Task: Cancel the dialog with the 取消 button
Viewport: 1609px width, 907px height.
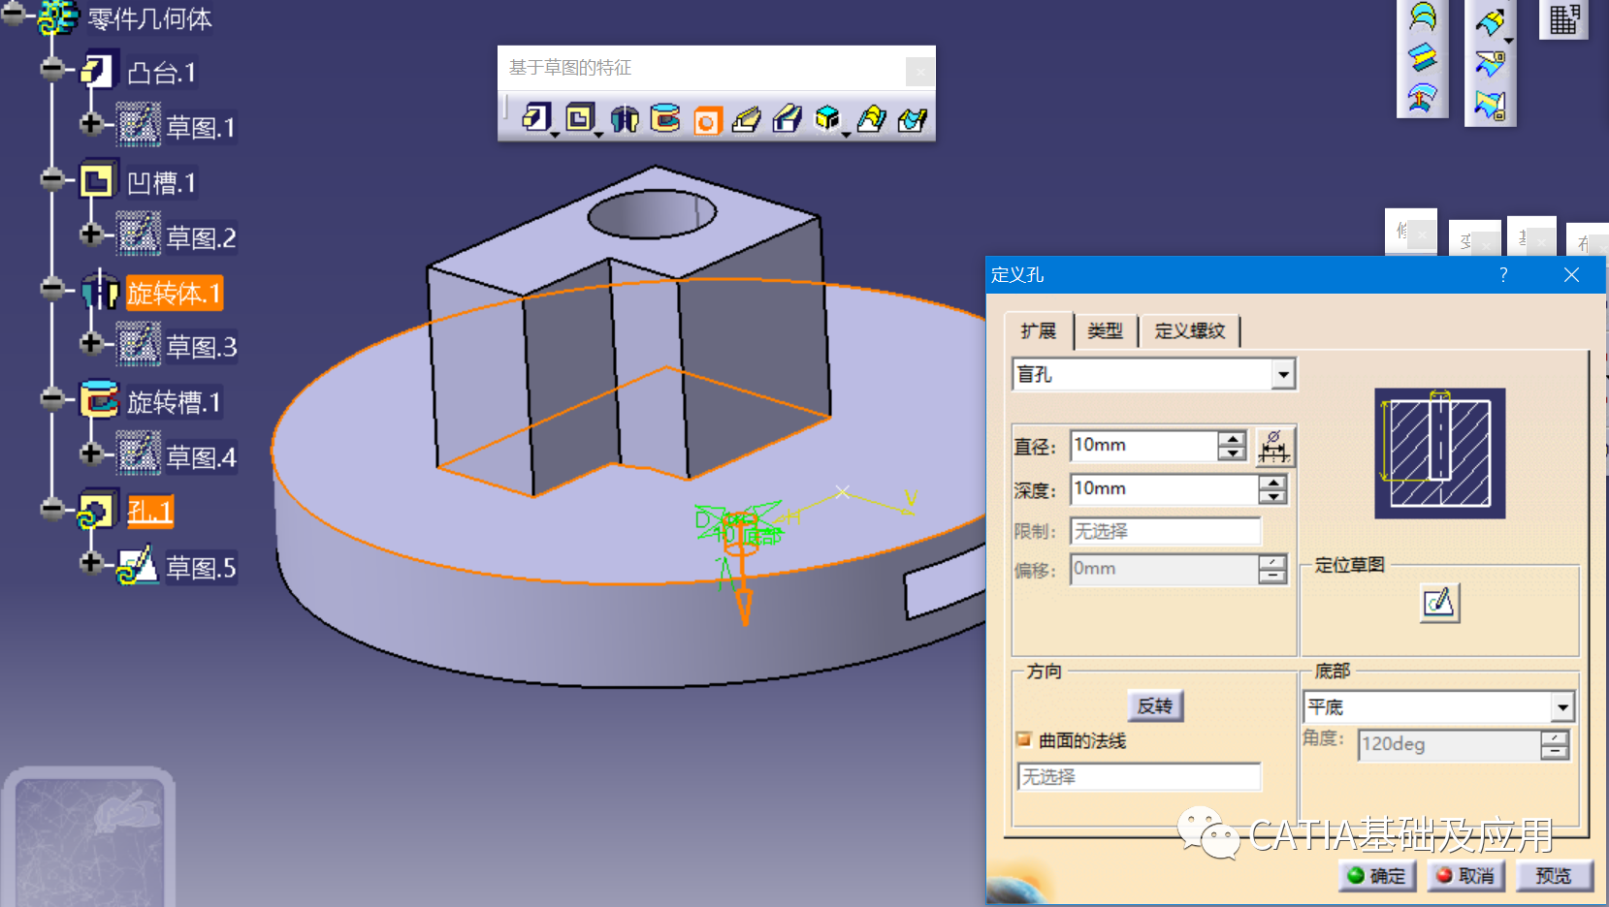Action: 1465,876
